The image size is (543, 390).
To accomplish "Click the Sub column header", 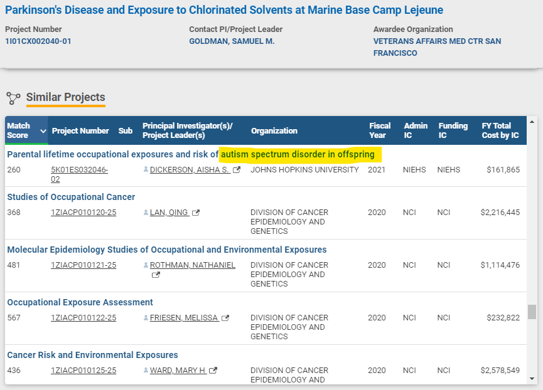I will (x=126, y=130).
